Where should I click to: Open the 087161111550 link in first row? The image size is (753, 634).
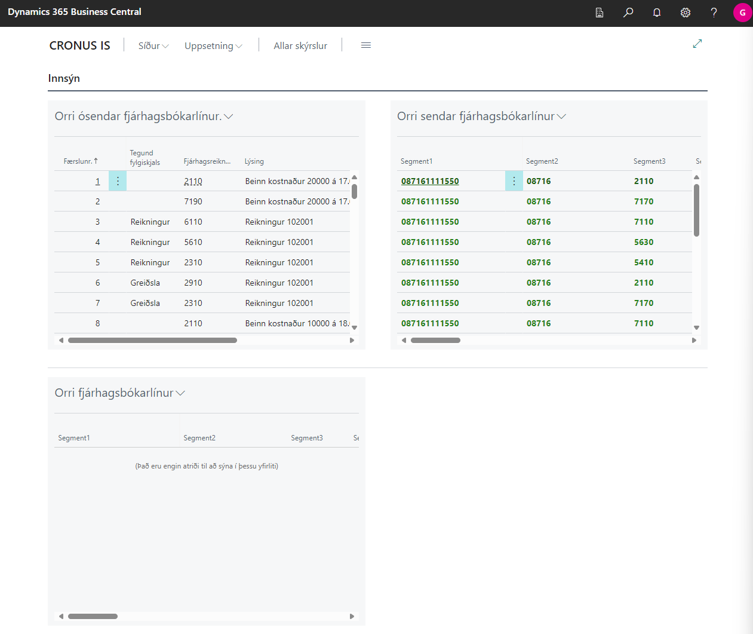point(430,181)
